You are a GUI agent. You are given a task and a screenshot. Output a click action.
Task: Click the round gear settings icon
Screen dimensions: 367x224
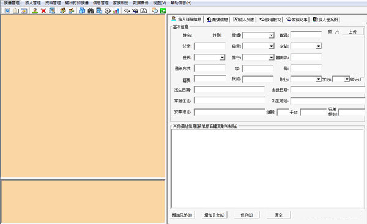click(108, 11)
